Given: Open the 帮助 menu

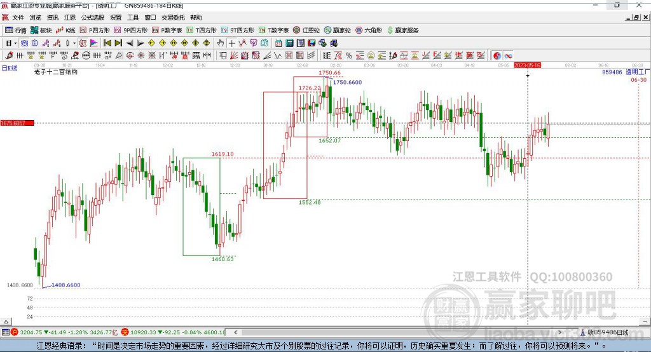Looking at the screenshot, I should coord(196,17).
